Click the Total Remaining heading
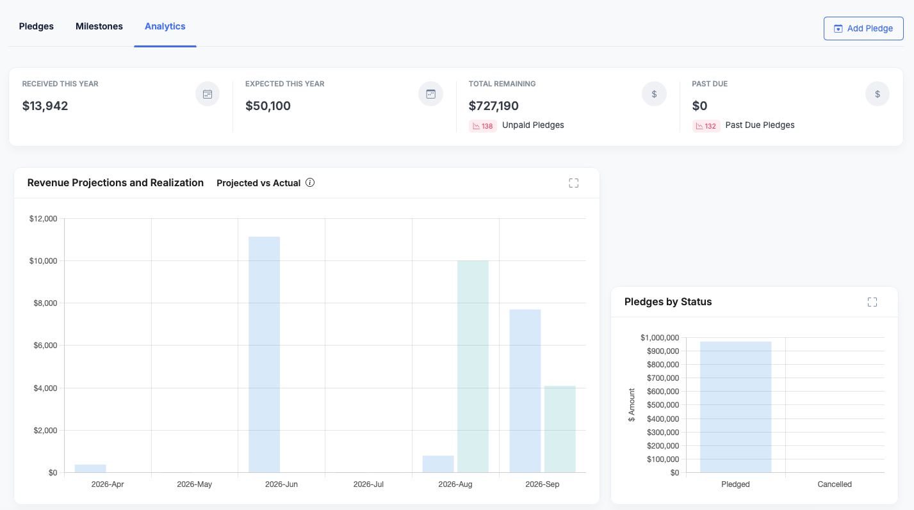914x510 pixels. pos(502,84)
